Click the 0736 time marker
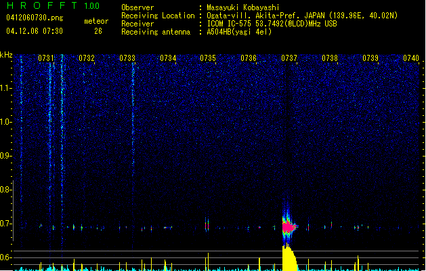Screen dimensions: 426x271 [x=249, y=58]
